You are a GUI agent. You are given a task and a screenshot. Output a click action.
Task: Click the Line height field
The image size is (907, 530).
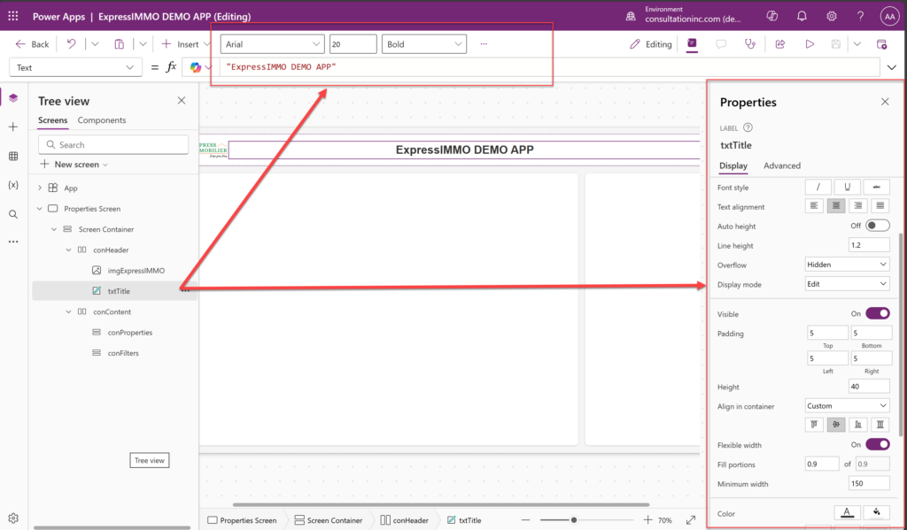(869, 245)
